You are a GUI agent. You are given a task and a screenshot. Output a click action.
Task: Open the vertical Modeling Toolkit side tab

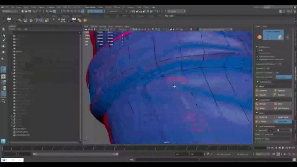click(295, 73)
